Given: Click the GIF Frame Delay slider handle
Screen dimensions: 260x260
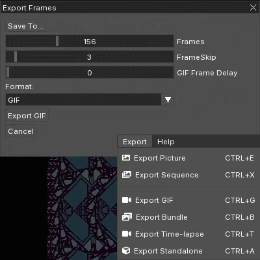Looking at the screenshot, I should [x=8, y=72].
